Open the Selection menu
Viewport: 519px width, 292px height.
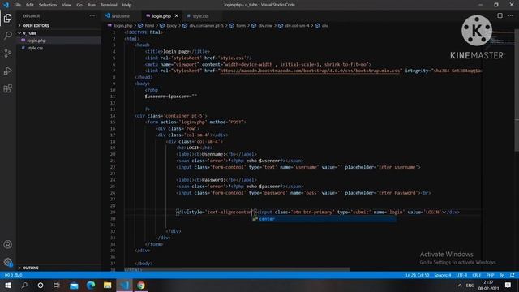point(48,5)
